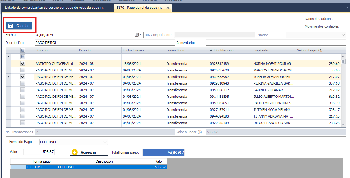Screen dimensions: 350x178
Task: Click the Guardar save button
Action: pos(19,26)
